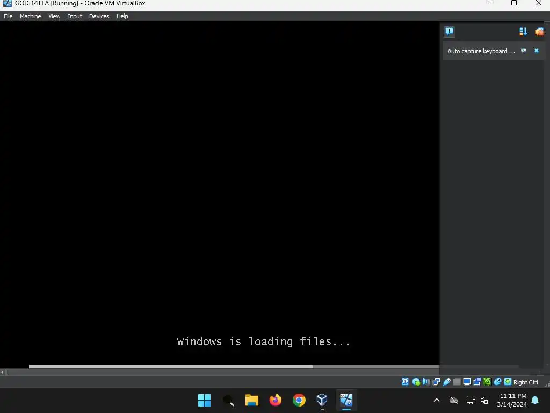Open VirtualBox Manager from the taskbar
The height and width of the screenshot is (413, 550).
point(322,400)
